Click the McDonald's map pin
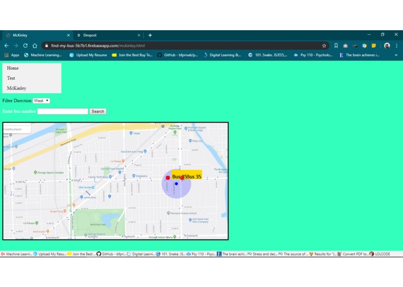 48,231
